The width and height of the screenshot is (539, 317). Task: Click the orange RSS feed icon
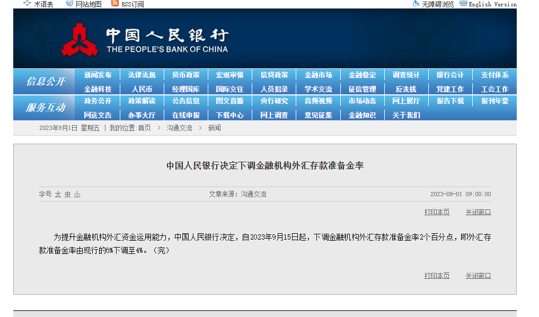coord(115,3)
